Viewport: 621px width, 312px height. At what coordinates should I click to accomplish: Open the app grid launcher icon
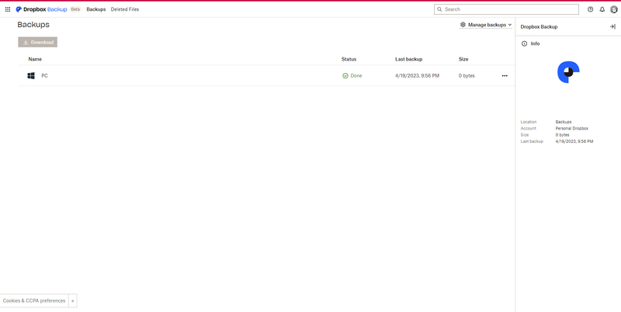[x=8, y=9]
